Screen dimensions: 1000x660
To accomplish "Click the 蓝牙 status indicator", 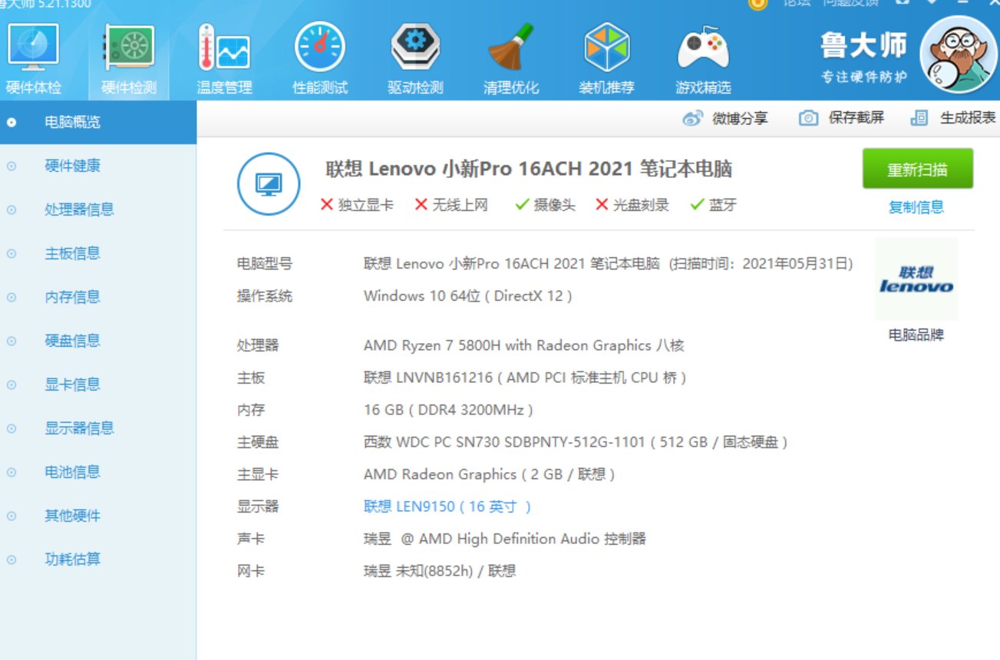I will tap(714, 205).
